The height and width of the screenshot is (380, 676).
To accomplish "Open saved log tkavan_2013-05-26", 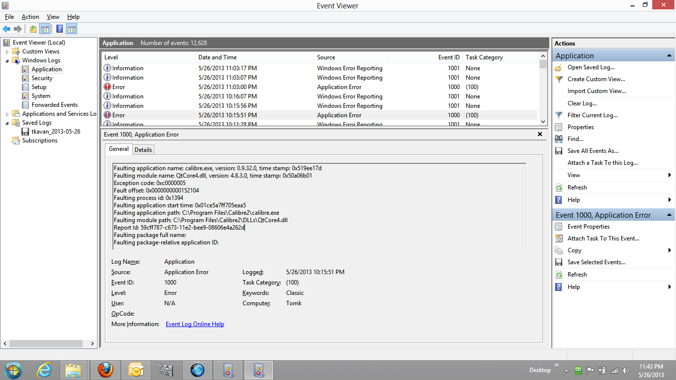I will (56, 132).
